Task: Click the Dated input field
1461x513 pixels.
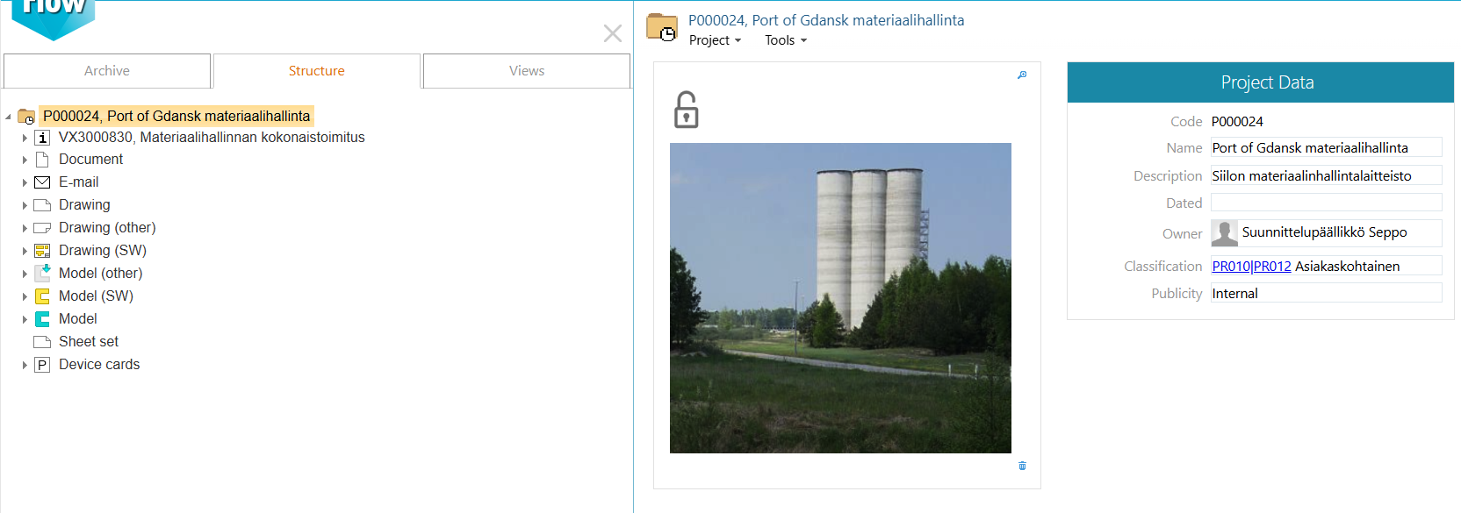Action: (x=1326, y=203)
